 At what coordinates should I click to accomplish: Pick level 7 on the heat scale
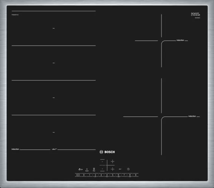(x=124, y=175)
